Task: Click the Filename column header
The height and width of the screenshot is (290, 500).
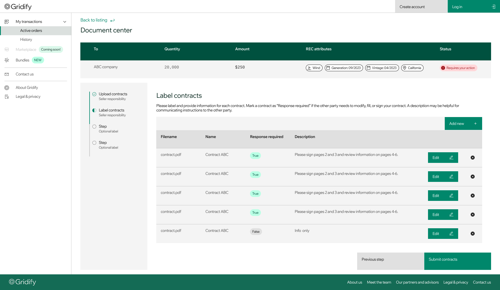Action: [x=169, y=137]
